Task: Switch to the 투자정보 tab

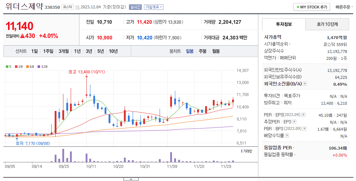Action: coord(284,24)
